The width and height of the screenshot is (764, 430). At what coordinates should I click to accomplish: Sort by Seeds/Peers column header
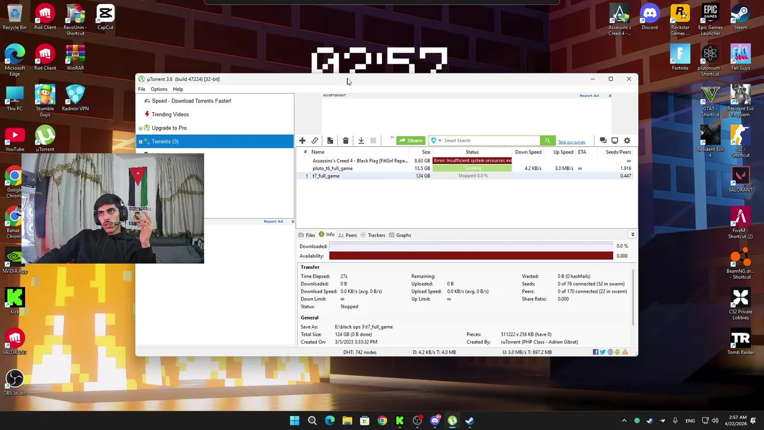click(x=618, y=152)
